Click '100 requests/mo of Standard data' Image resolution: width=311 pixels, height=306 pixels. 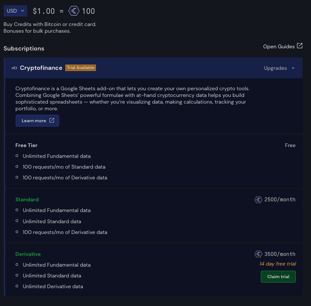coord(64,167)
